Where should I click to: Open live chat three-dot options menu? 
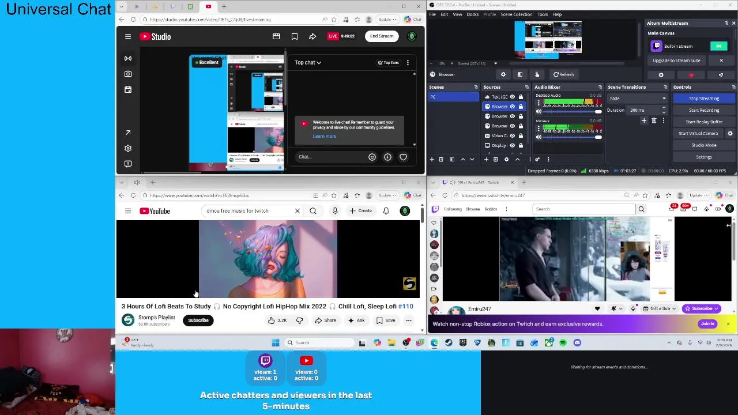[408, 62]
